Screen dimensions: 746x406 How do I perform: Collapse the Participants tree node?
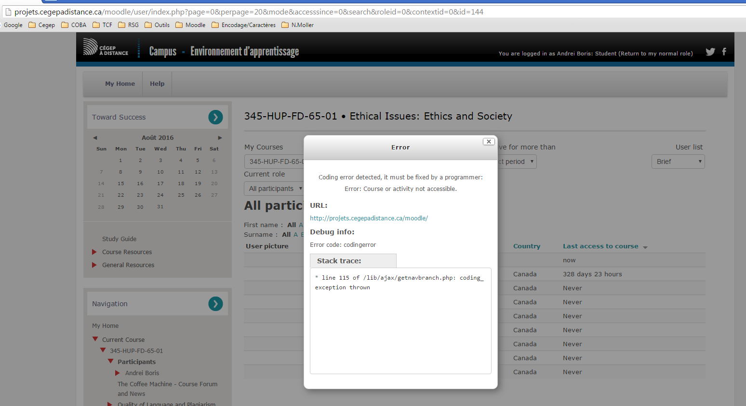tap(111, 361)
